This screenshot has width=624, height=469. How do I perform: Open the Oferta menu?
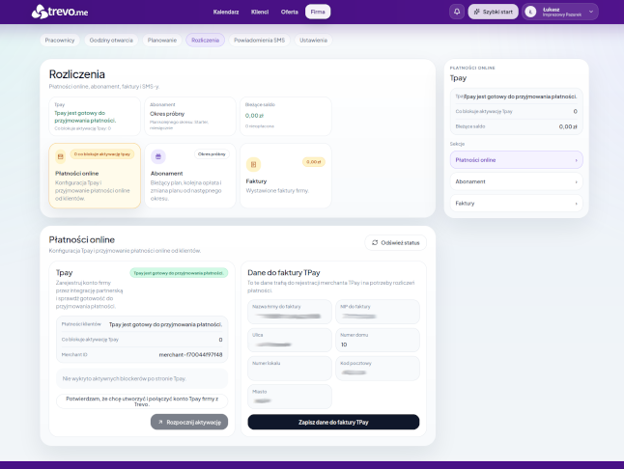(x=290, y=12)
